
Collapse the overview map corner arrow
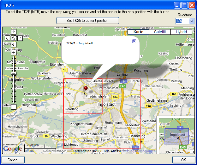coord(192,152)
